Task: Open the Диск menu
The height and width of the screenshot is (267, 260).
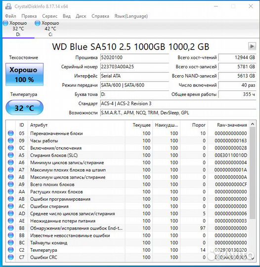Action: 81,16
